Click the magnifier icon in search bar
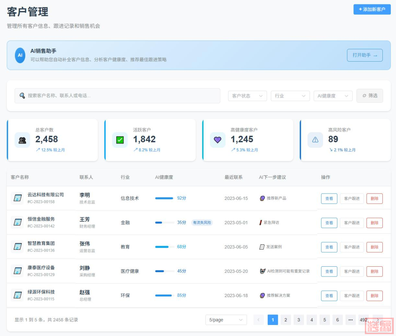 pos(22,96)
